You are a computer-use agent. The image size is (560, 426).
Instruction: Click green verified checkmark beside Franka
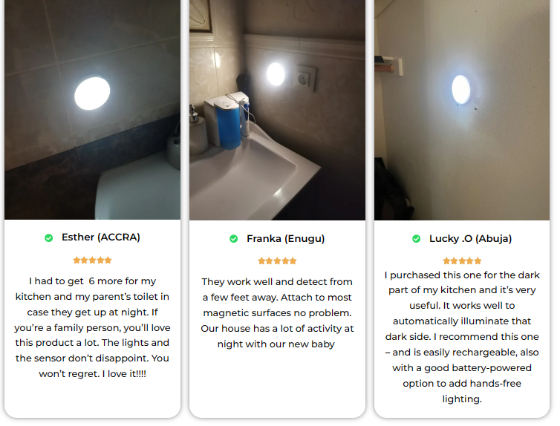(x=233, y=239)
